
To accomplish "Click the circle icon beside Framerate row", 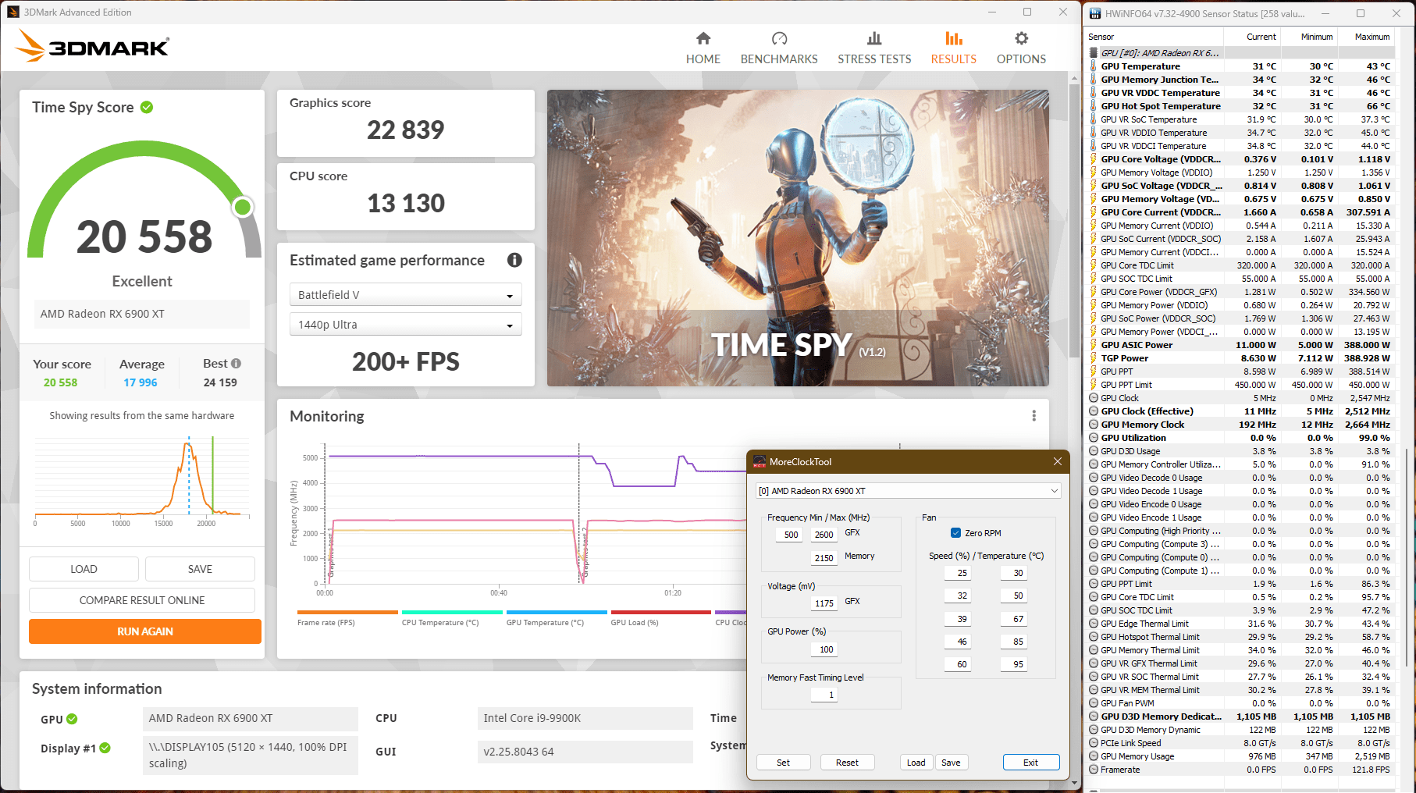I will pyautogui.click(x=1094, y=770).
